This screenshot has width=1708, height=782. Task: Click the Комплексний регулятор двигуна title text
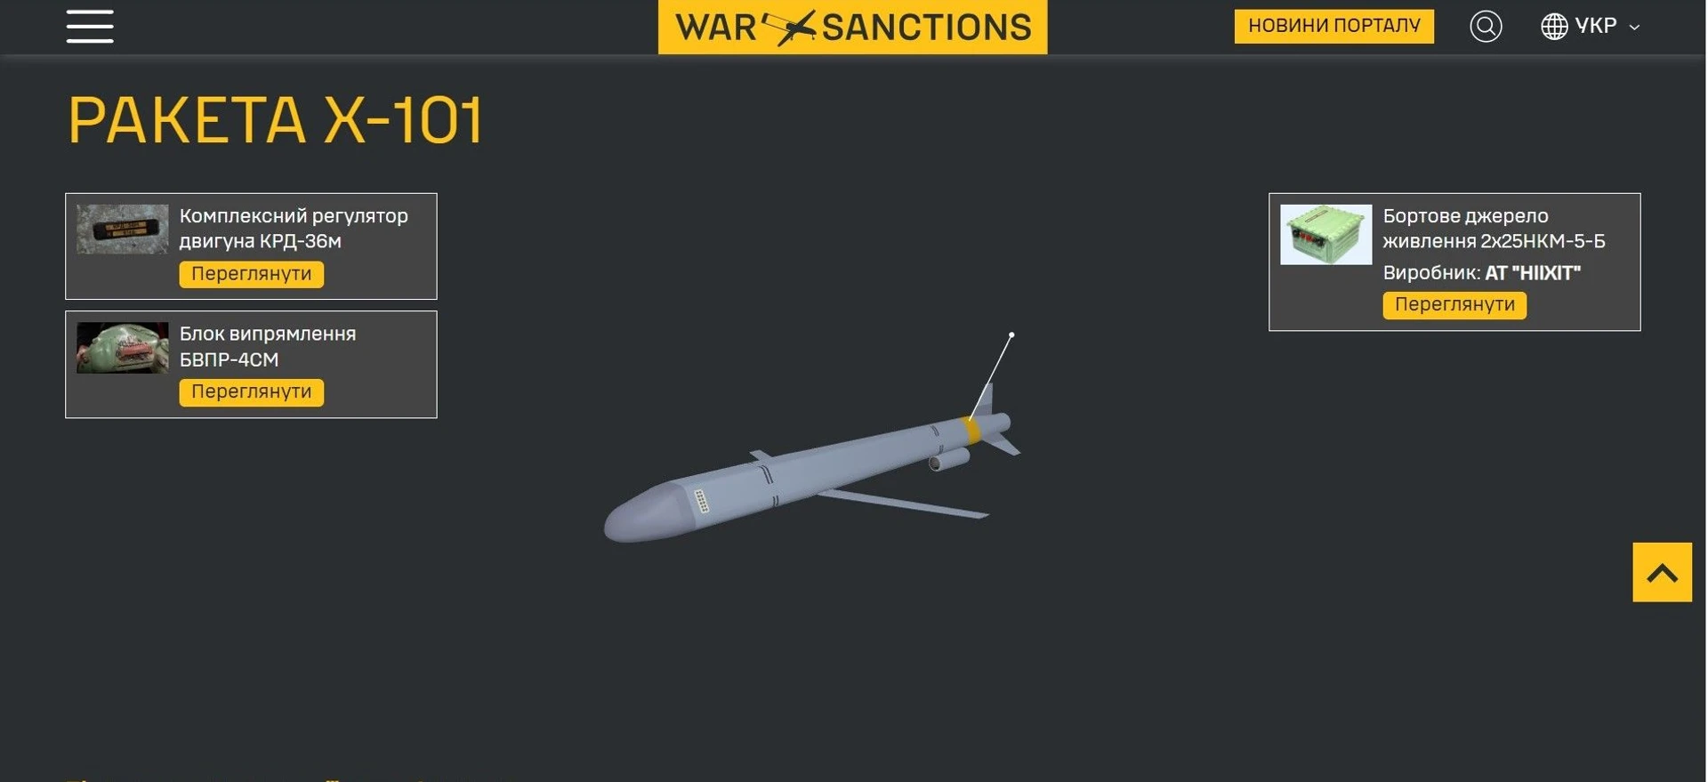click(294, 229)
